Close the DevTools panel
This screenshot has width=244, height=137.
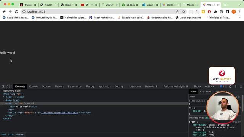point(241,86)
